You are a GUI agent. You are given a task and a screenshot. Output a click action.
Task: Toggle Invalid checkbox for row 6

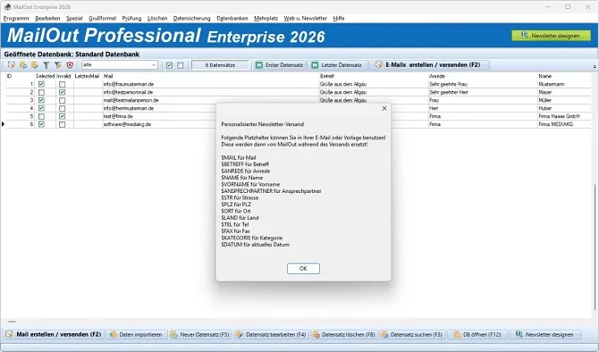[x=63, y=124]
